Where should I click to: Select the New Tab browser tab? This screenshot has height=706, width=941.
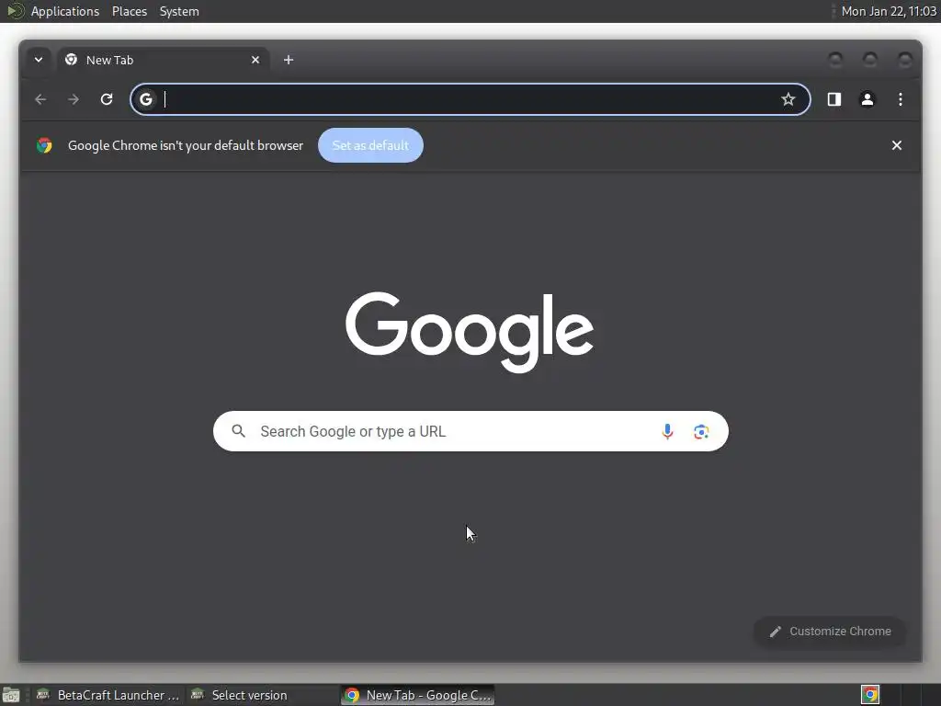pos(163,60)
